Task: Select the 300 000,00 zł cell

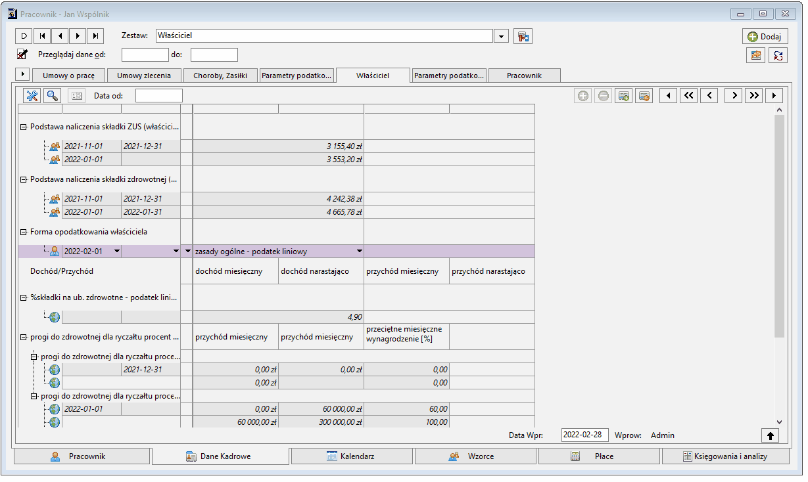Action: point(321,422)
